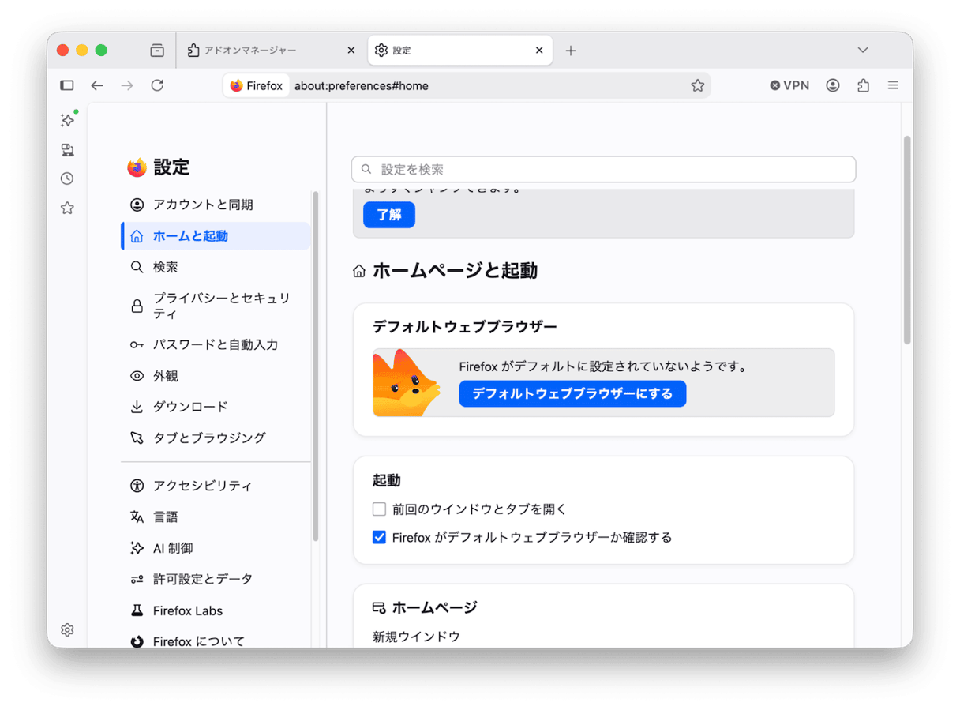Open the Firefox View tab icon

(157, 51)
